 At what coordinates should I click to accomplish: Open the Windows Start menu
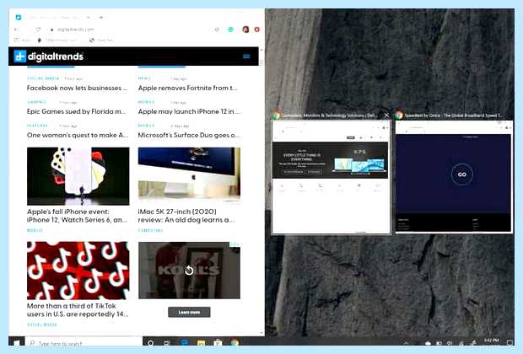click(16, 342)
